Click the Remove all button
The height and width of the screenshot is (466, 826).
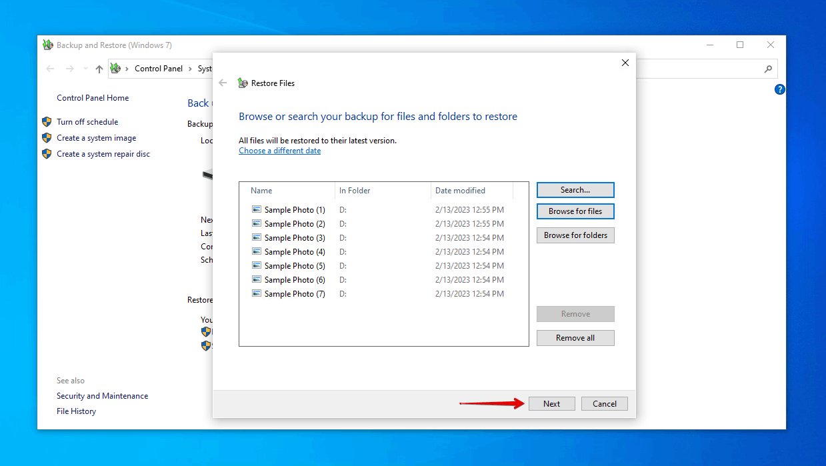point(575,338)
